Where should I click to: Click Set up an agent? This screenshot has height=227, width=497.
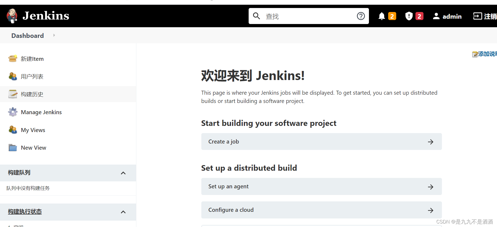321,186
